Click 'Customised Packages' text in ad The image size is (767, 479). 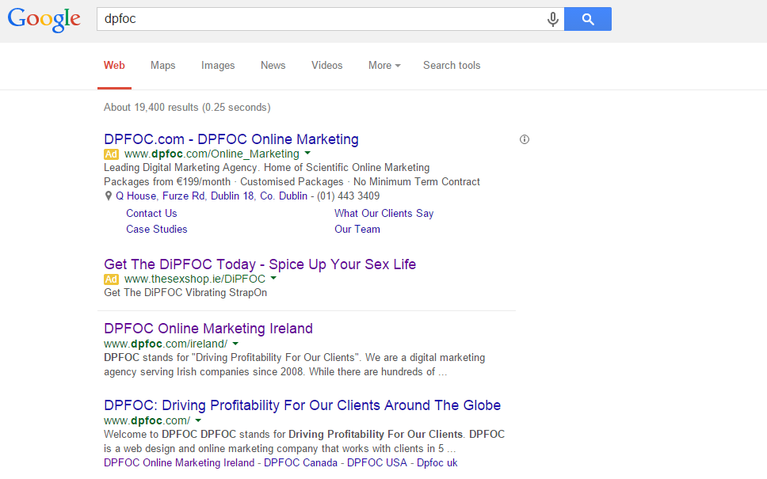point(292,182)
